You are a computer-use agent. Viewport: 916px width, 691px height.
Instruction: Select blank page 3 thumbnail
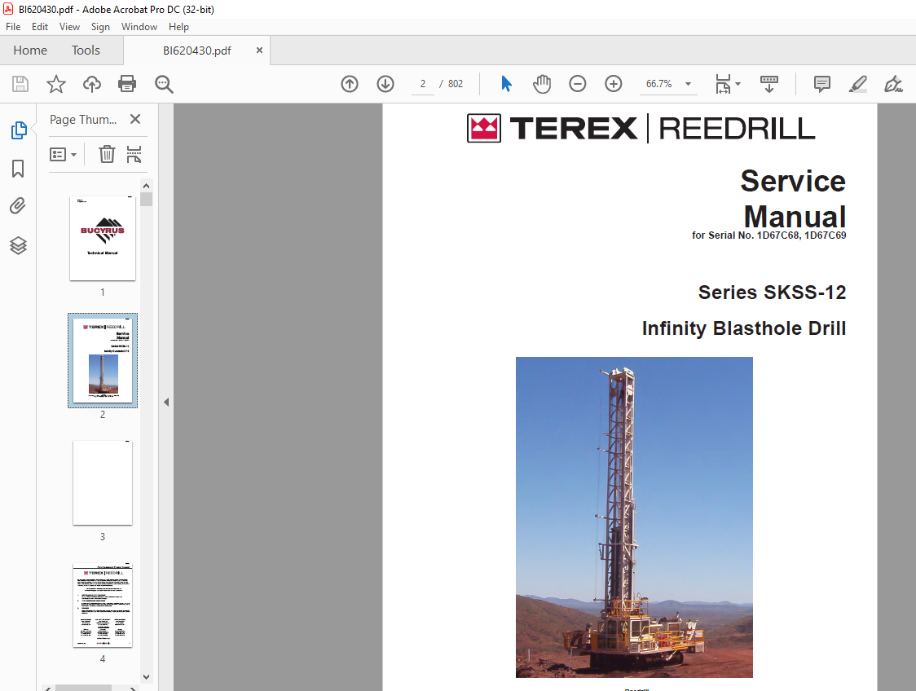pyautogui.click(x=103, y=483)
